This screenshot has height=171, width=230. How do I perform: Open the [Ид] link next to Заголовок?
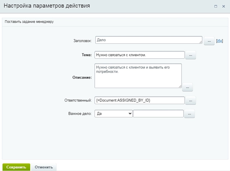coord(219,41)
